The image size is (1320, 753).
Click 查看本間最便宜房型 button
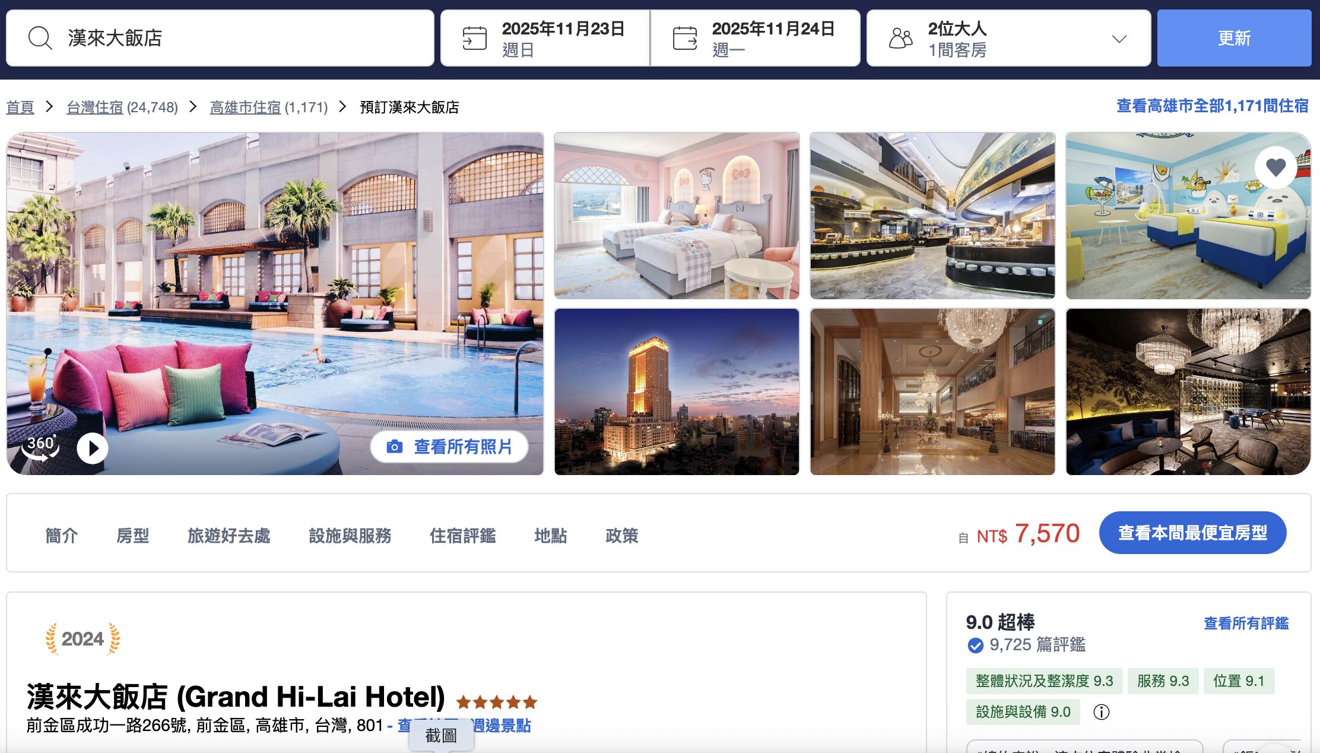[x=1192, y=533]
